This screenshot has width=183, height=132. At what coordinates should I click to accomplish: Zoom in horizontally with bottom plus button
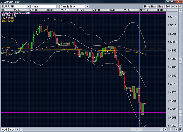pos(176,129)
